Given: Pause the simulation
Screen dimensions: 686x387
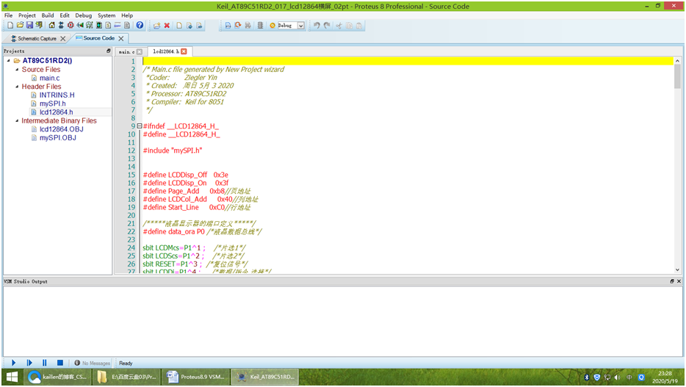Looking at the screenshot, I should point(44,363).
